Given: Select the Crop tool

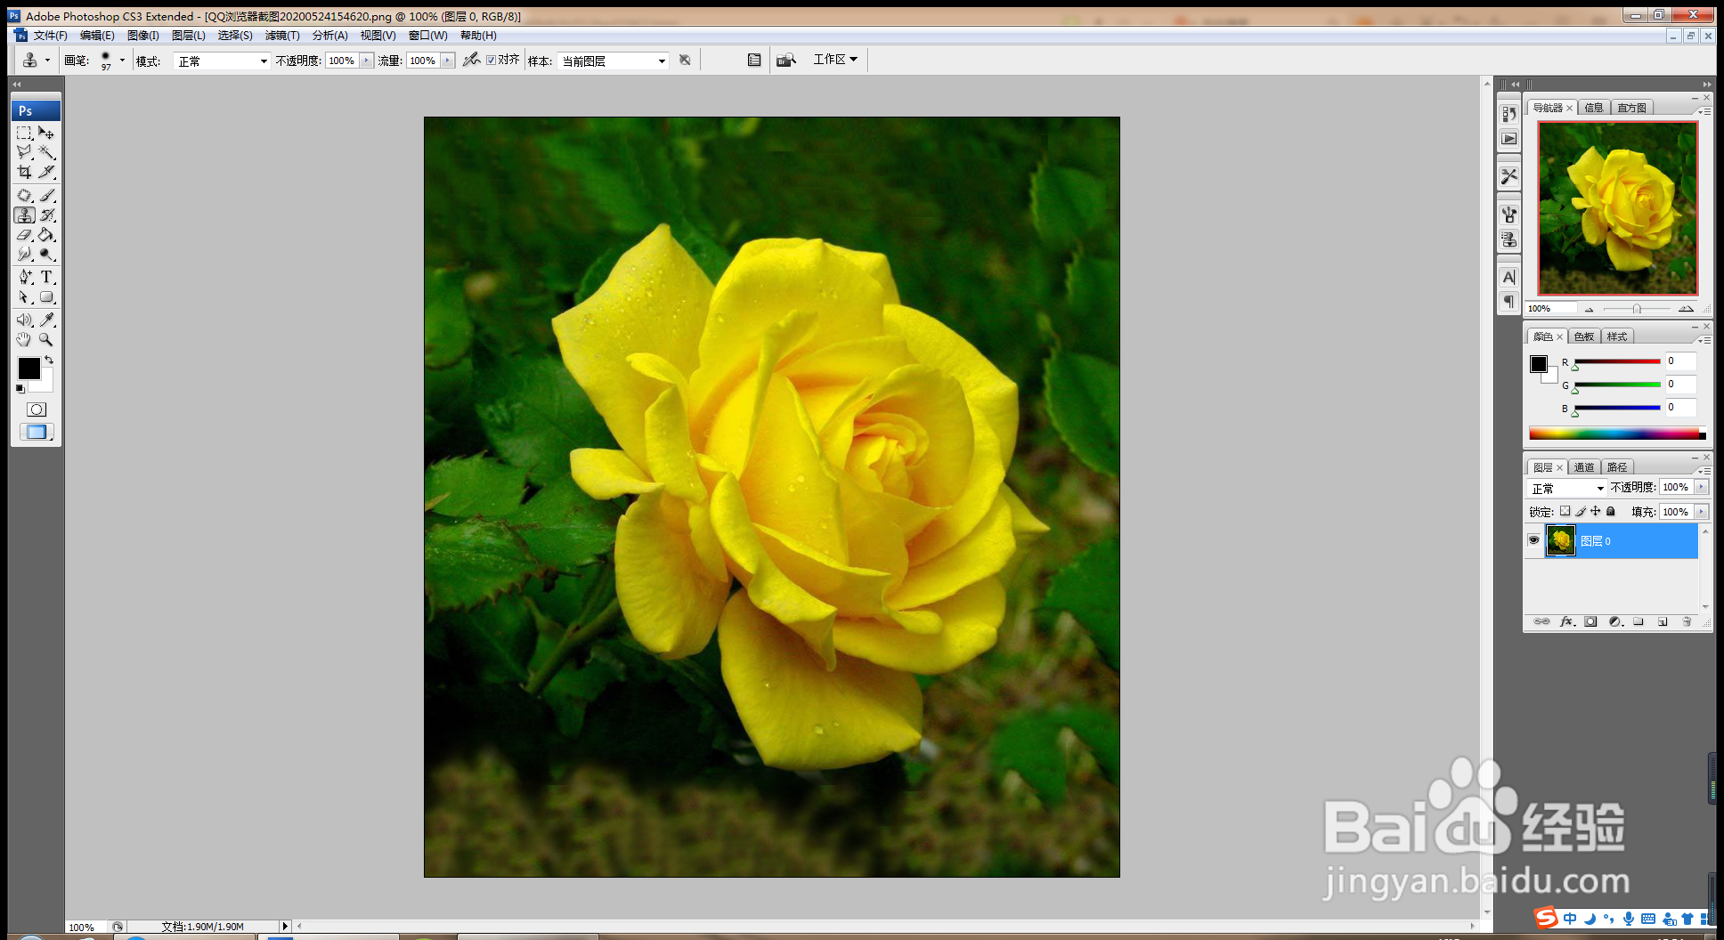Looking at the screenshot, I should pyautogui.click(x=25, y=172).
